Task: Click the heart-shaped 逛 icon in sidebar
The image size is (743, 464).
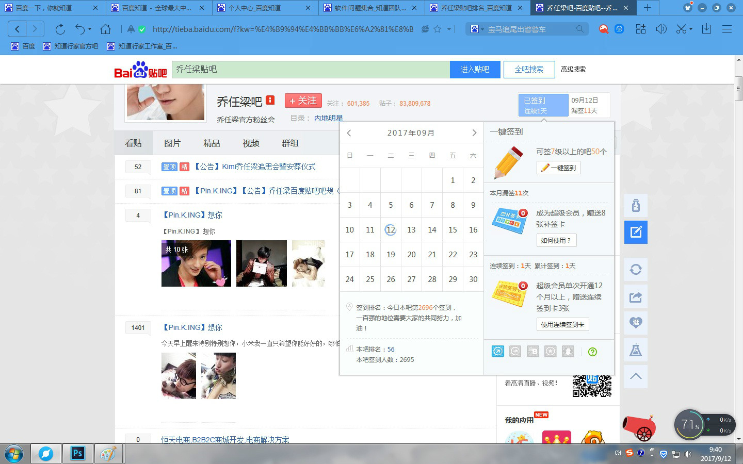Action: [x=636, y=323]
